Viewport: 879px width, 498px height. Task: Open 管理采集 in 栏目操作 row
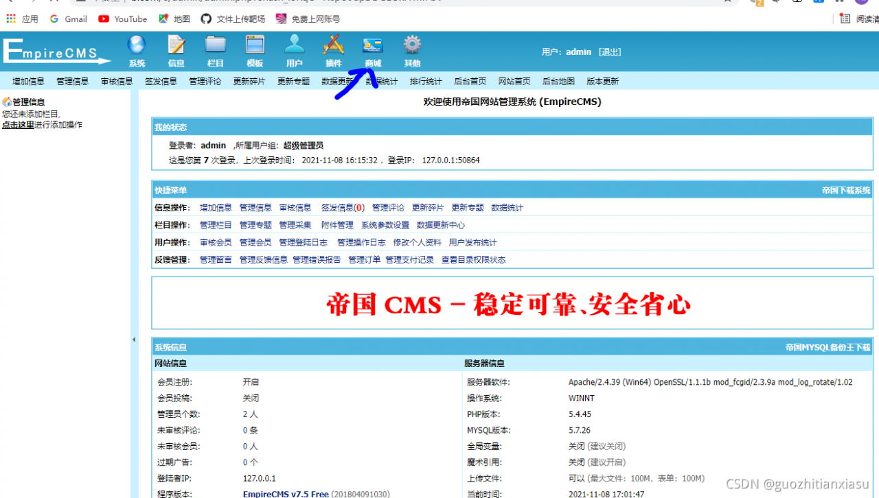coord(295,224)
